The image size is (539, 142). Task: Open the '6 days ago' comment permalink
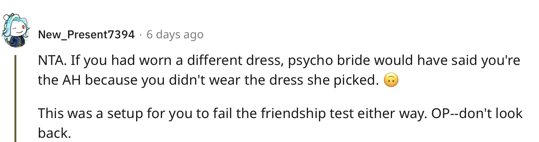(175, 35)
